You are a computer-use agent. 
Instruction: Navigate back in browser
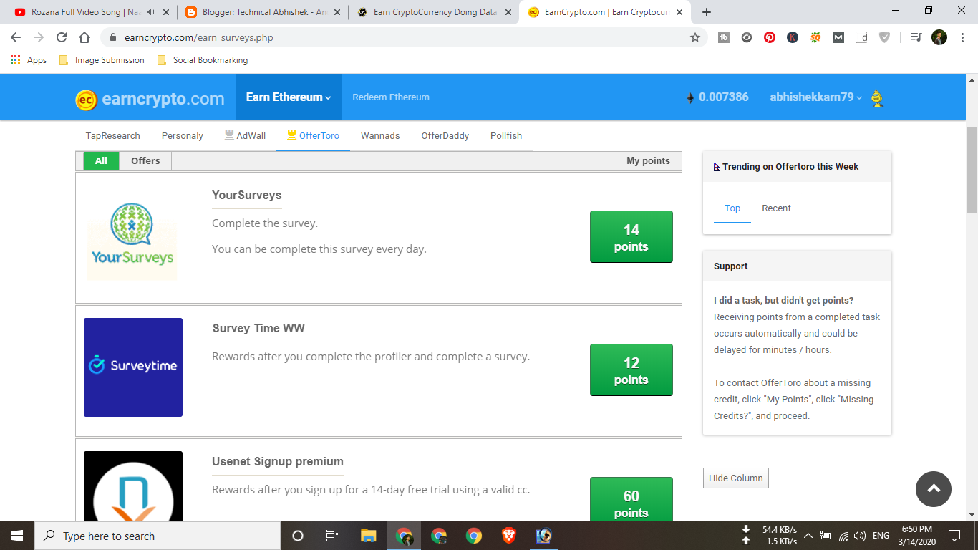click(16, 37)
